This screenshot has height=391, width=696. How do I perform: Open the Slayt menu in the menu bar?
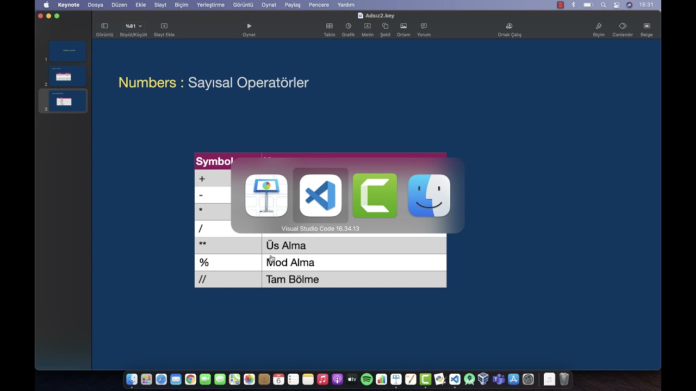[160, 5]
